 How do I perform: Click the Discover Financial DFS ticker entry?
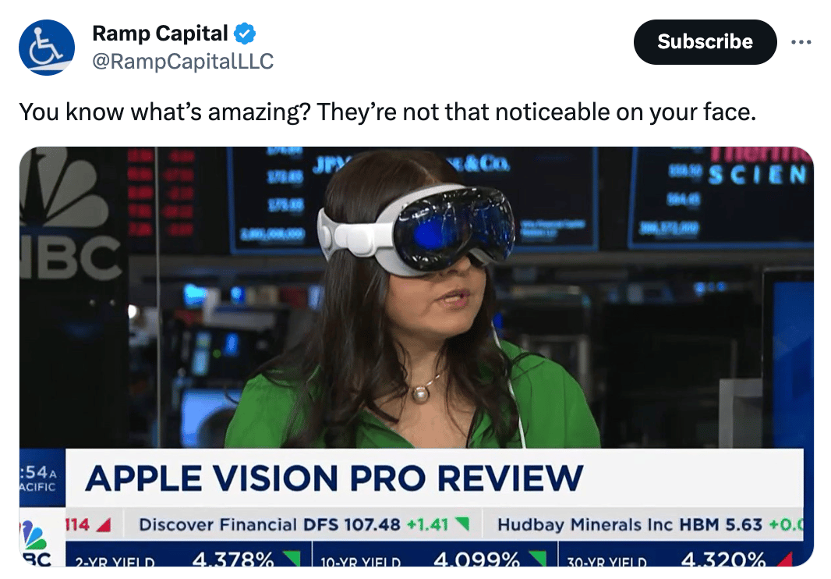point(304,525)
